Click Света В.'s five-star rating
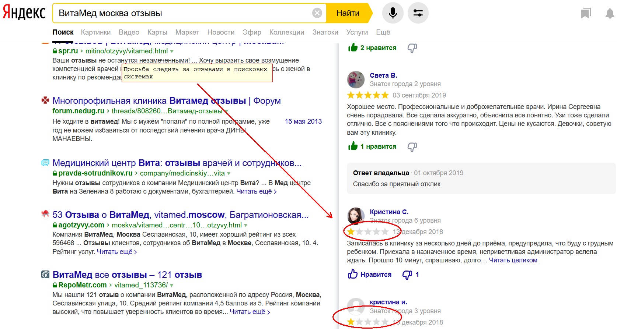Image resolution: width=617 pixels, height=329 pixels. [368, 95]
